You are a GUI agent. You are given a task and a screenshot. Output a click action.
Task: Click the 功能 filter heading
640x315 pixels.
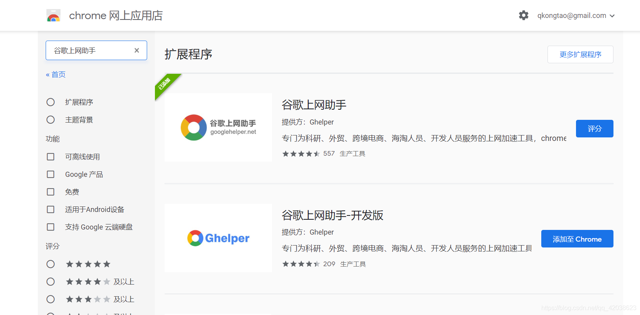(53, 139)
